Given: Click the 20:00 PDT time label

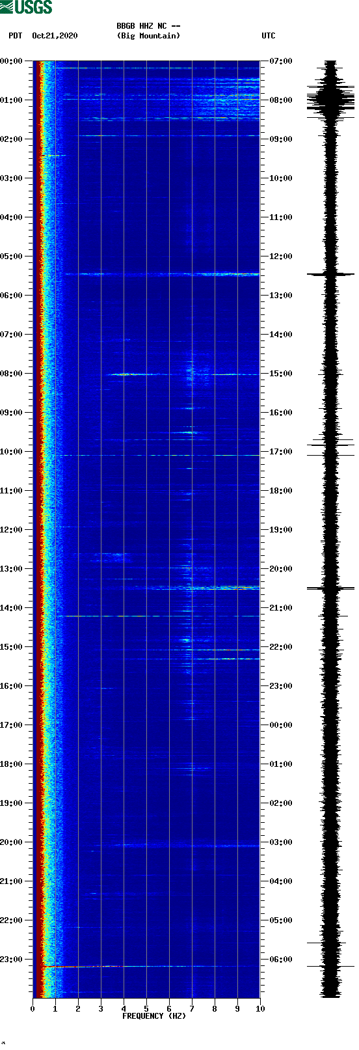Looking at the screenshot, I should tap(12, 842).
